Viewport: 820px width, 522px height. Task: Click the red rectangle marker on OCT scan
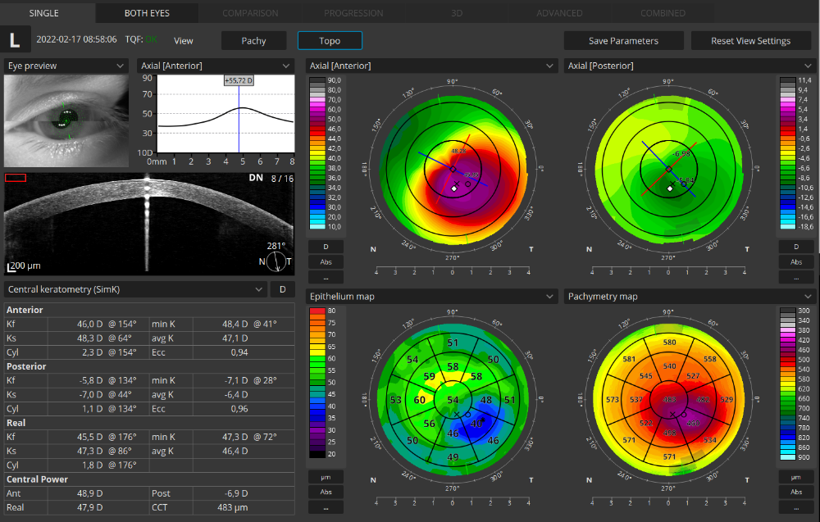tap(16, 177)
